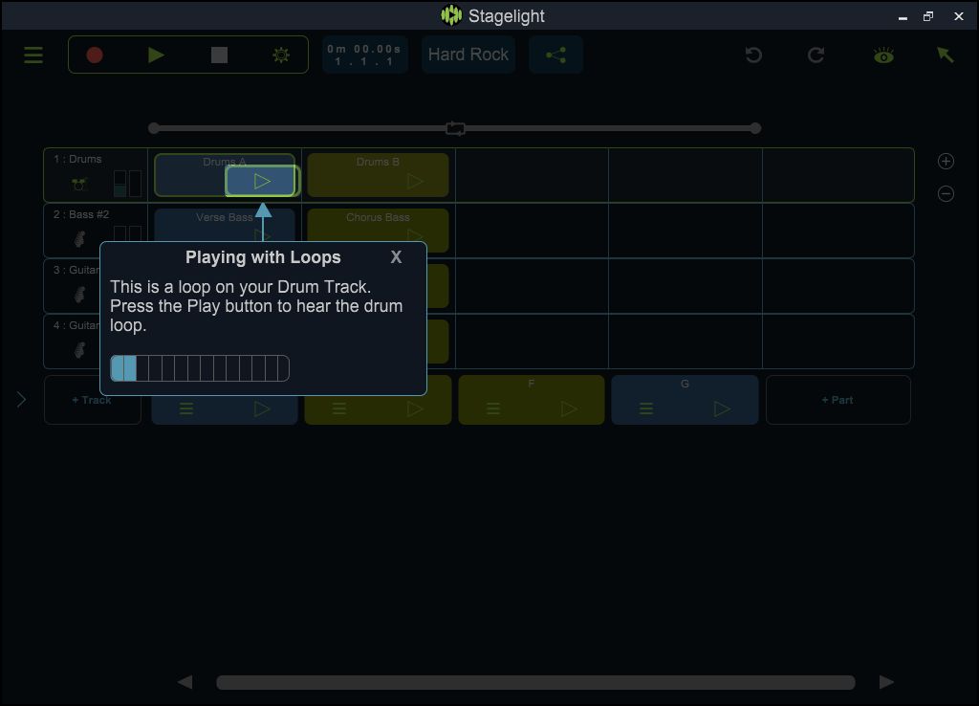Open the options menu on part F
This screenshot has width=979, height=706.
coord(492,408)
